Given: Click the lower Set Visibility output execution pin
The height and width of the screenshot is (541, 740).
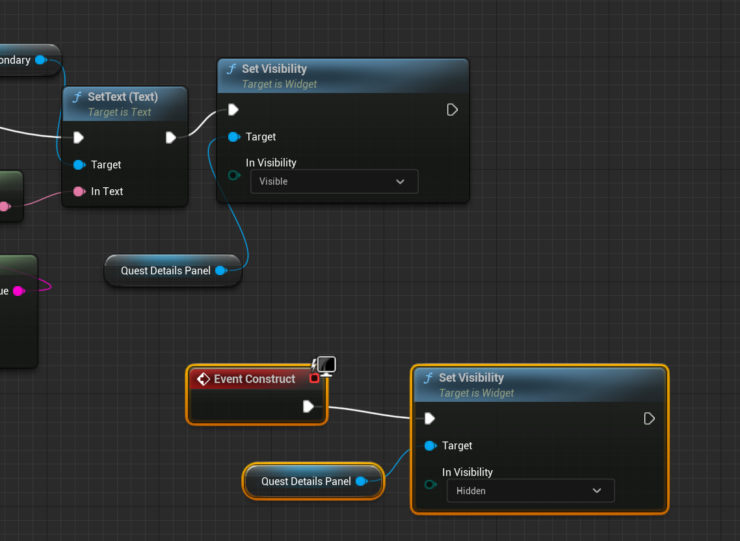Looking at the screenshot, I should coord(649,418).
